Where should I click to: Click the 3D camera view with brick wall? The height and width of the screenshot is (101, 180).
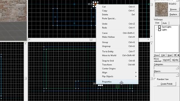tap(13, 20)
